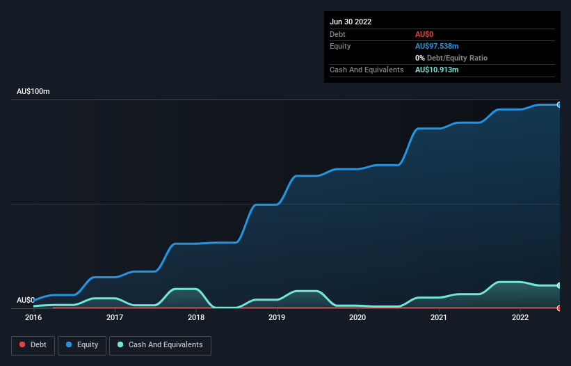
Task: Toggle Cash And Equivalents legend button
Action: (x=160, y=345)
